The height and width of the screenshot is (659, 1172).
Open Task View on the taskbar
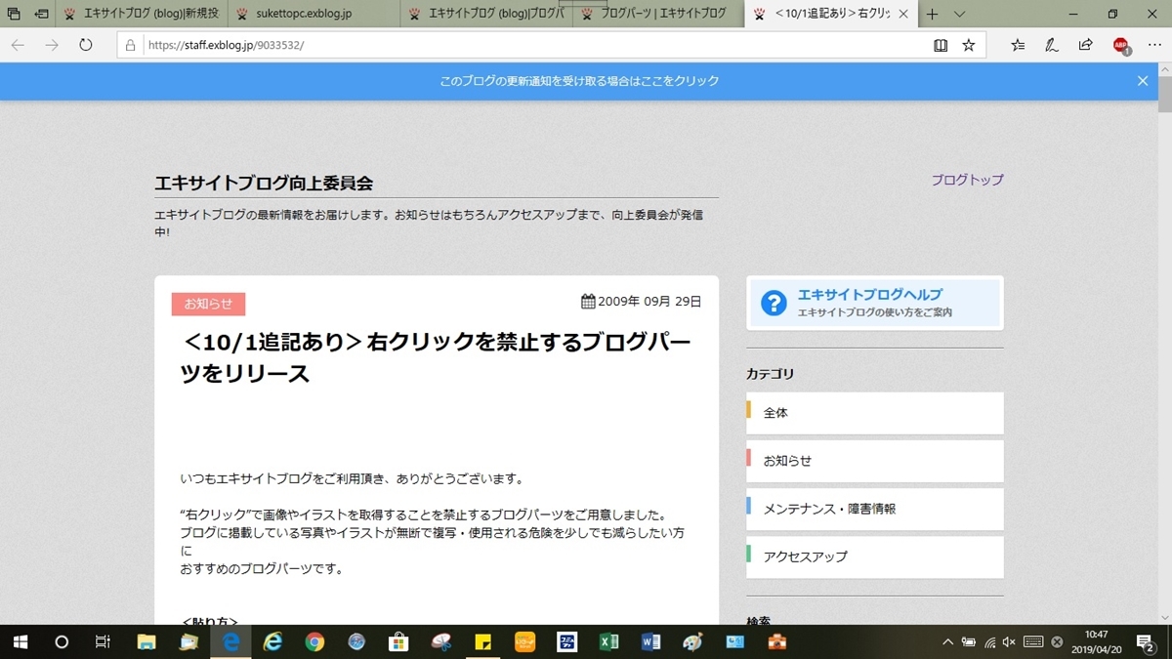click(103, 641)
